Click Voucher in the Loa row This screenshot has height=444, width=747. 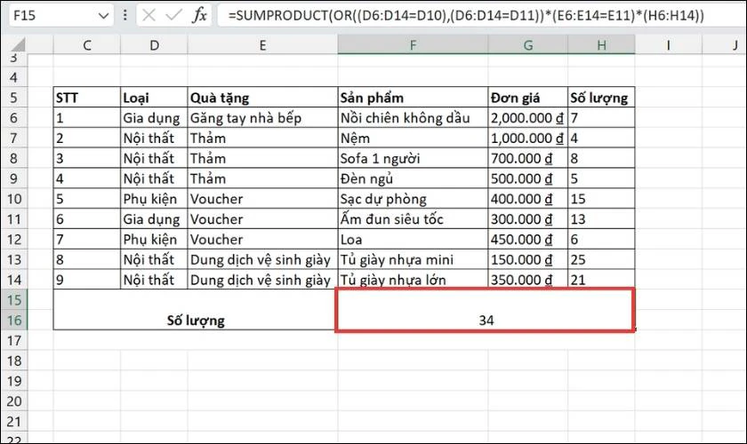point(262,240)
